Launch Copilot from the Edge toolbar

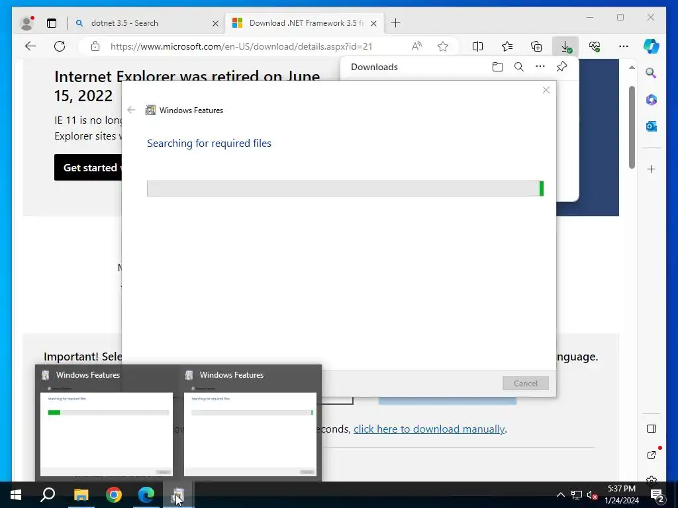coord(652,46)
